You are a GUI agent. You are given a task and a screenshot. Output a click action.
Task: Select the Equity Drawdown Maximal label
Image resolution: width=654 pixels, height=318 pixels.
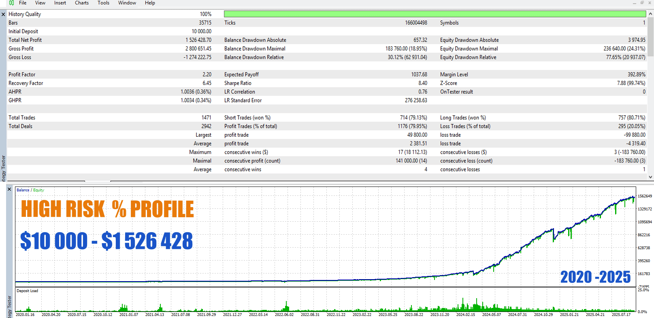469,49
